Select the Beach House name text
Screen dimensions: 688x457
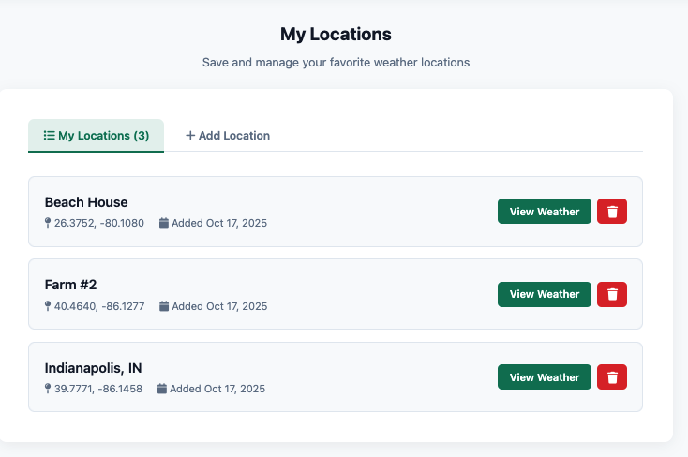point(86,202)
